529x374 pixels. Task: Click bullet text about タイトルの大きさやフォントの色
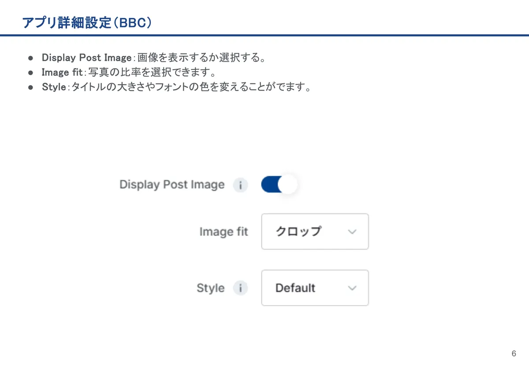pos(177,87)
